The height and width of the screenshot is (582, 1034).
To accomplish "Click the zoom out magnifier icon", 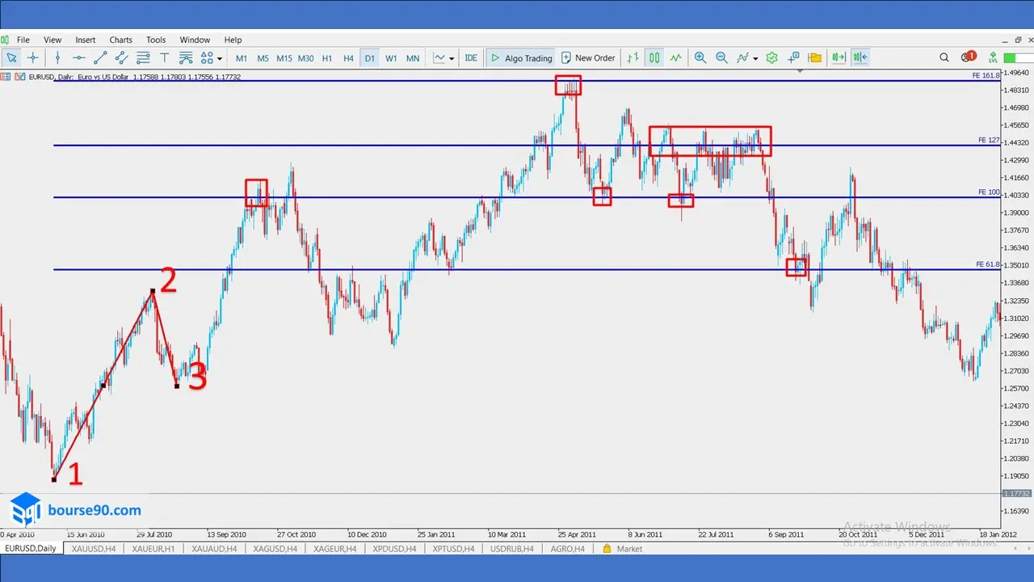I will [721, 58].
